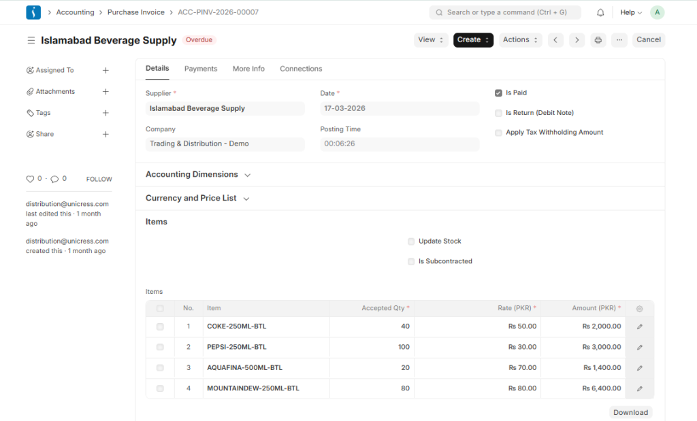Enable the Is Subcontracted checkbox
Image resolution: width=697 pixels, height=421 pixels.
(x=411, y=262)
